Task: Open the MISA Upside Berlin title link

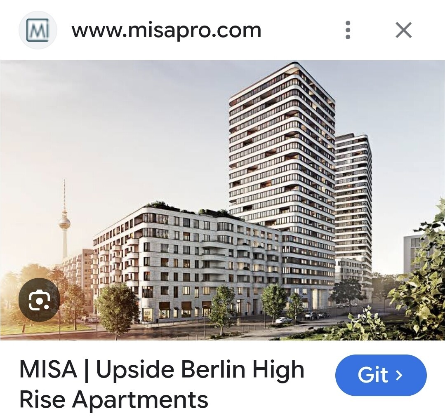Action: click(x=162, y=384)
